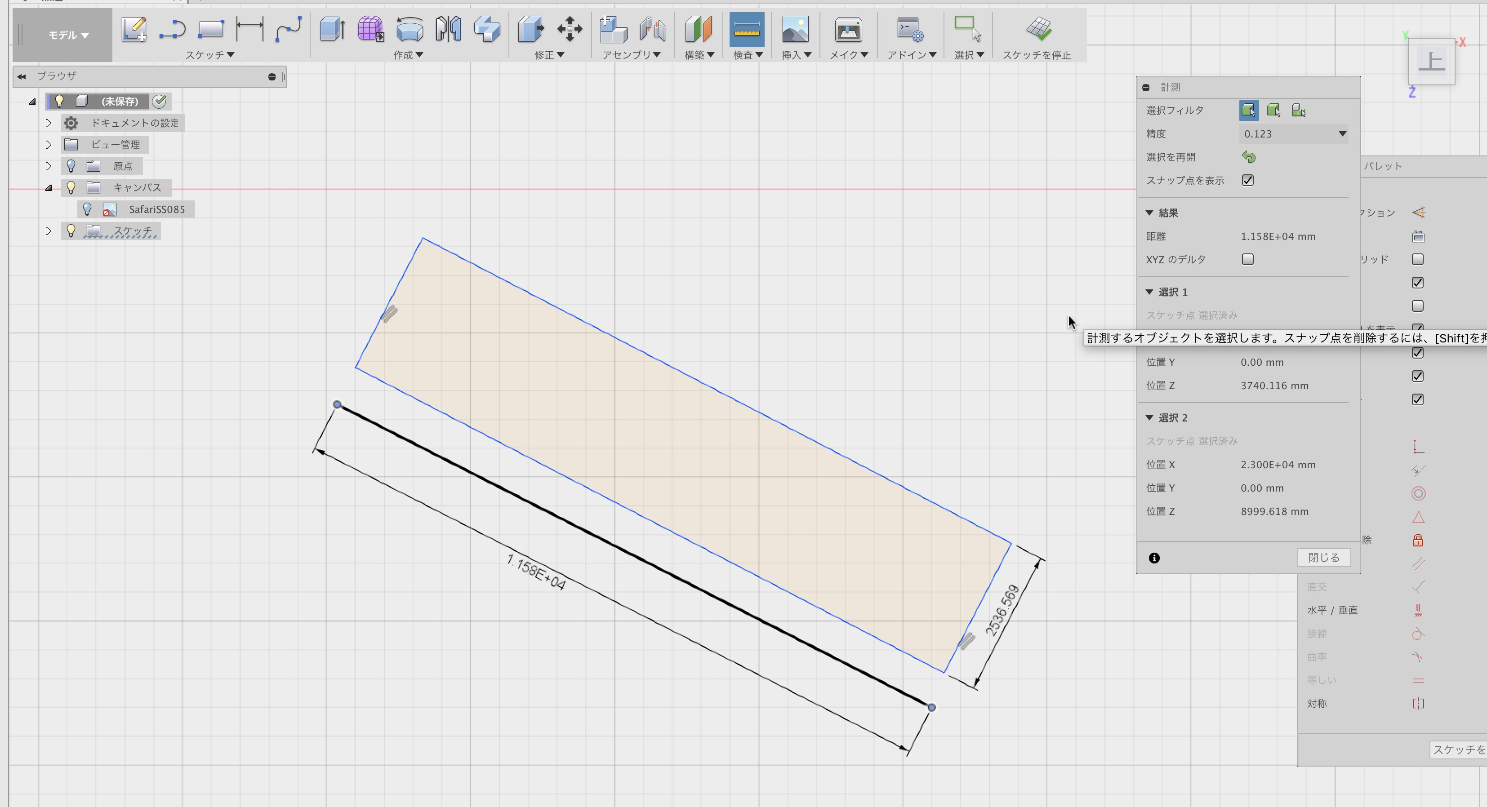
Task: Toggle visibility bulb of 原点 folder
Action: [x=71, y=166]
